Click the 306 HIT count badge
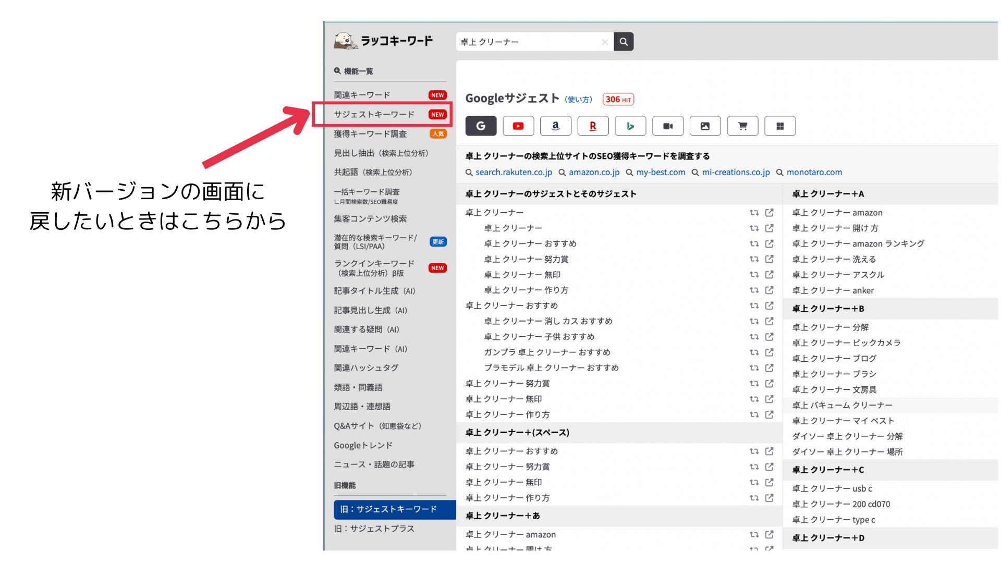The height and width of the screenshot is (563, 1001). click(618, 100)
